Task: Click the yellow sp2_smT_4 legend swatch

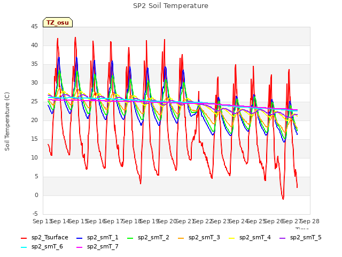Action: (x=231, y=238)
